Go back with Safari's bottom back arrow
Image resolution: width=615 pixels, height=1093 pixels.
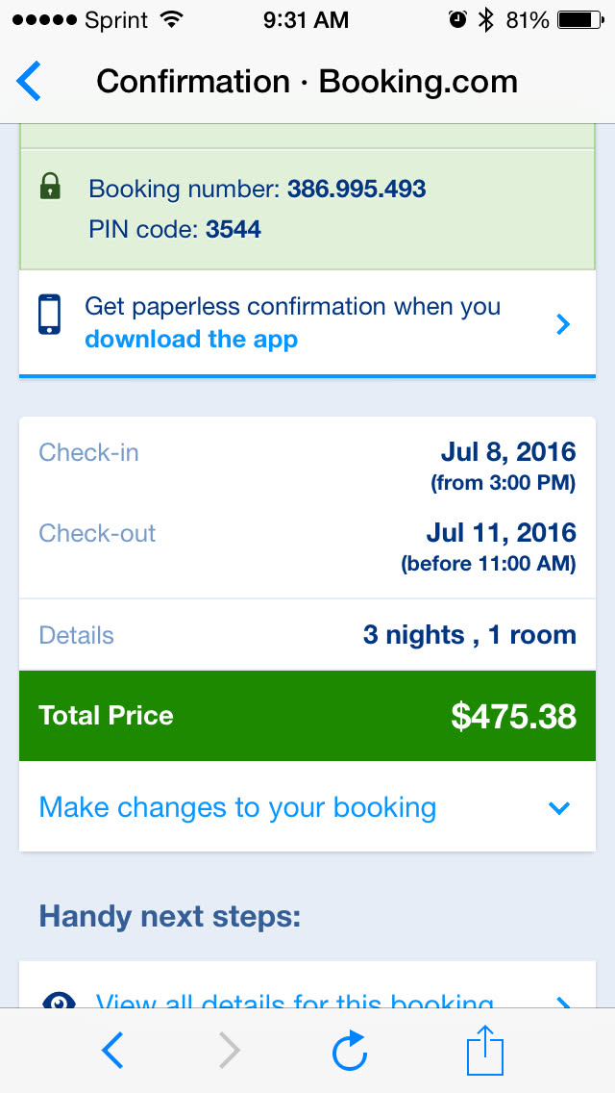click(x=112, y=1051)
